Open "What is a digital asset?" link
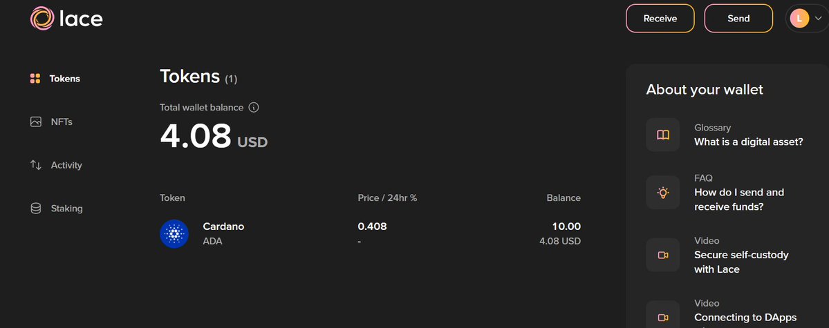This screenshot has width=829, height=328. 749,142
